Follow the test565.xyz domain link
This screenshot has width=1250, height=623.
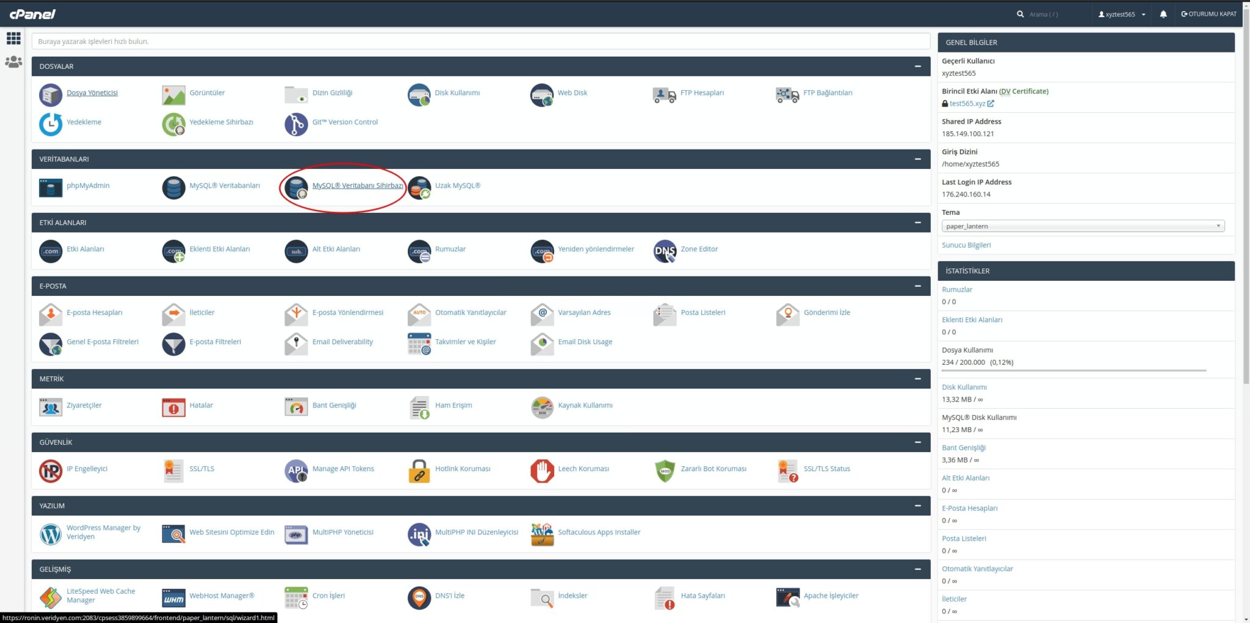point(967,104)
